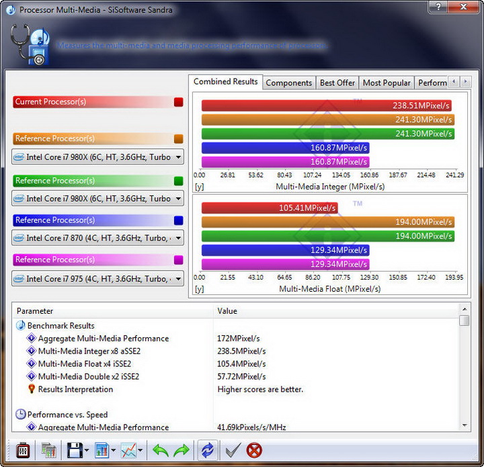Click the green back arrow
Screen dimensions: 484x467
pyautogui.click(x=161, y=451)
